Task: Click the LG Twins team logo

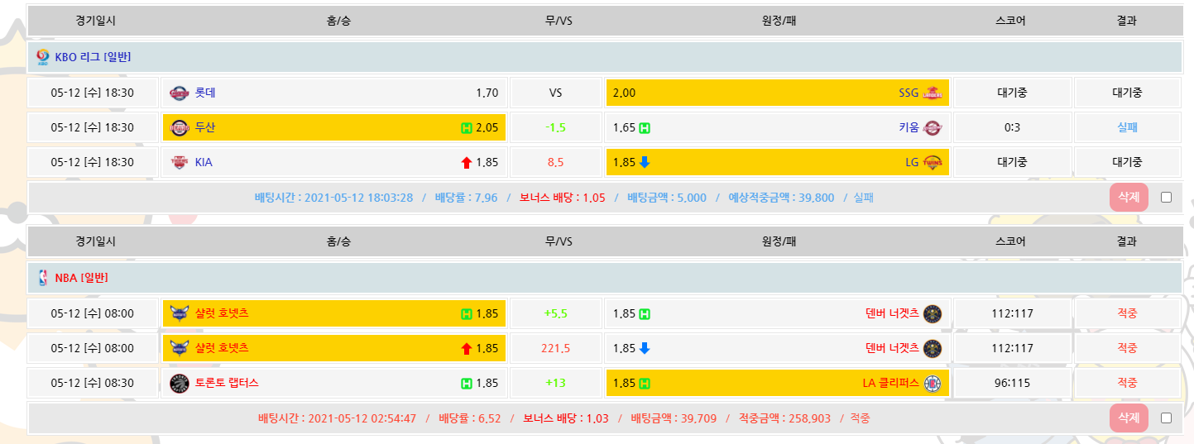Action: coord(933,162)
